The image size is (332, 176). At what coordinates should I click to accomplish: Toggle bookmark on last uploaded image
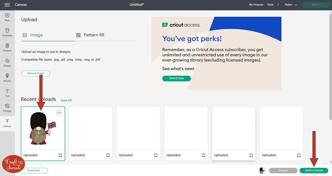[299, 155]
